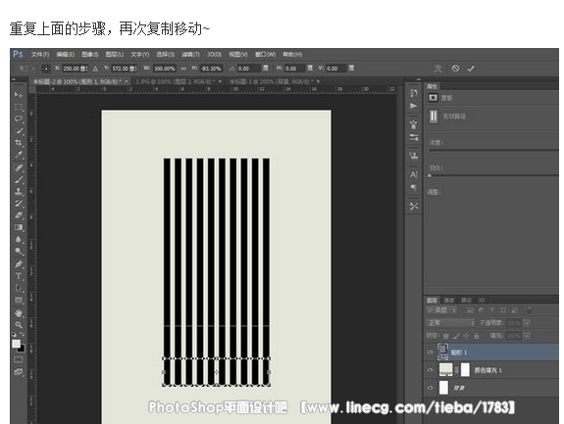Open the blend mode dropdown showing 正常

pos(450,323)
